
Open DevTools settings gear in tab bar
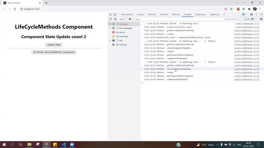coord(251,14)
